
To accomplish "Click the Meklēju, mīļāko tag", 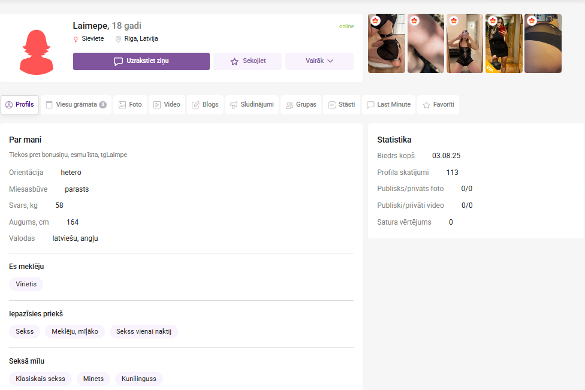I will pyautogui.click(x=75, y=331).
